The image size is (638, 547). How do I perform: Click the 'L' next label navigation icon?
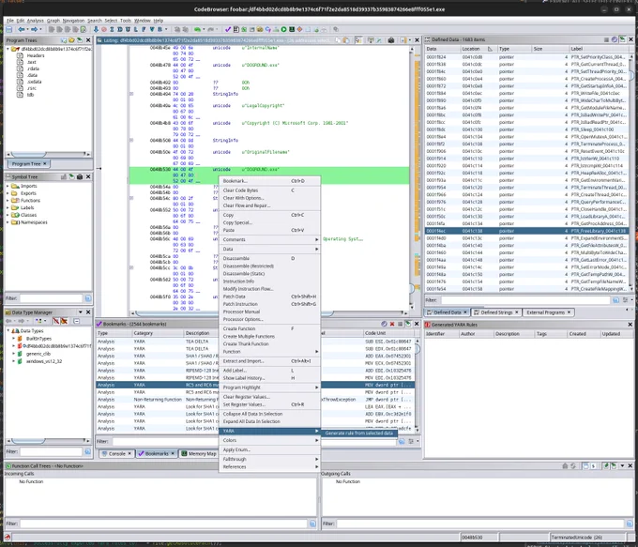(135, 29)
